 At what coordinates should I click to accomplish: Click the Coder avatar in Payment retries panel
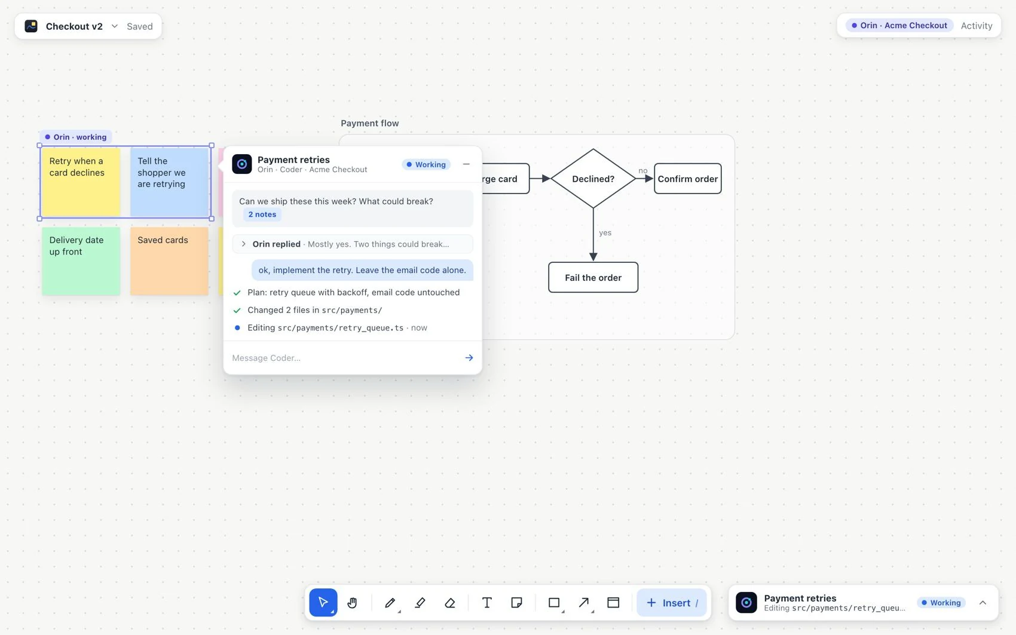[x=242, y=164]
